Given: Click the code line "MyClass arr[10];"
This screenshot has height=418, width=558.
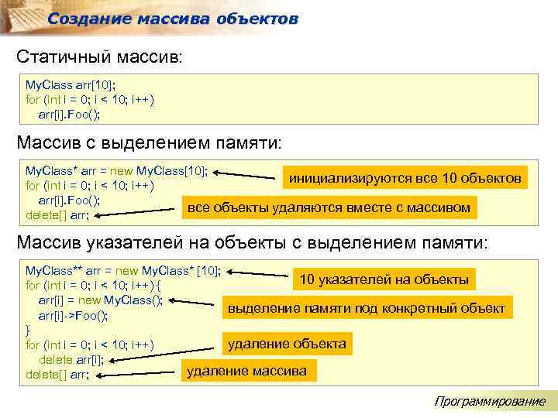Looking at the screenshot, I should coord(71,85).
